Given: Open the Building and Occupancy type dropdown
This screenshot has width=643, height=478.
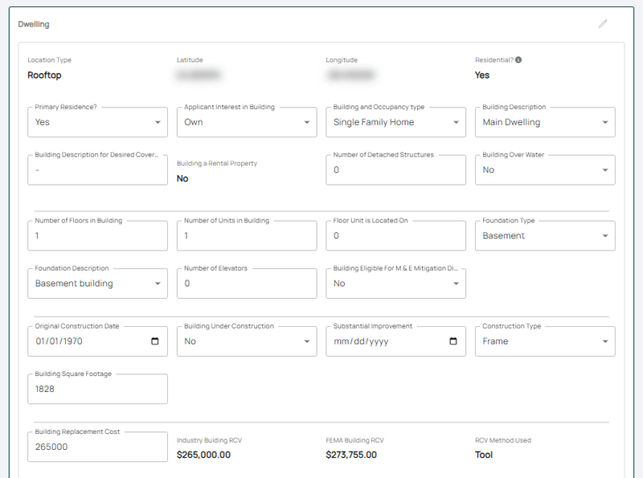Looking at the screenshot, I should pyautogui.click(x=456, y=121).
